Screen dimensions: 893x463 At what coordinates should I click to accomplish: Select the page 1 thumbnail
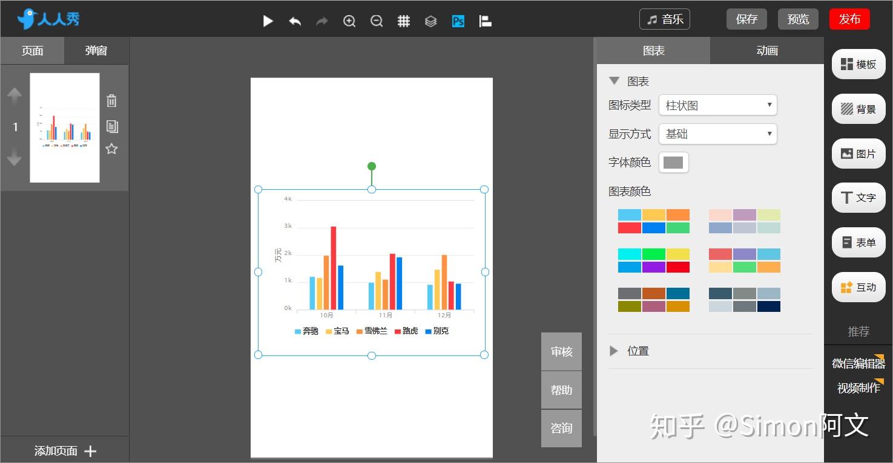click(65, 128)
